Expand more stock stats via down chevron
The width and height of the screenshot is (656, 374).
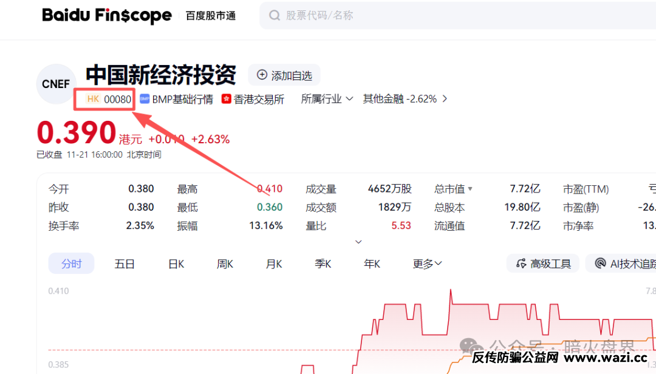pyautogui.click(x=358, y=241)
